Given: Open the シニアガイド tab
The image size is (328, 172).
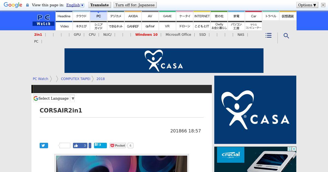Looking at the screenshot, I should (x=99, y=26).
